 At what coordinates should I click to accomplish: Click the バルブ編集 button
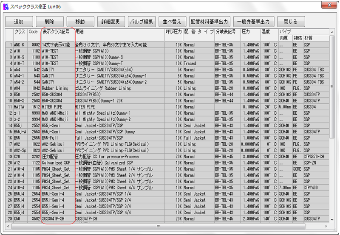click(x=141, y=21)
